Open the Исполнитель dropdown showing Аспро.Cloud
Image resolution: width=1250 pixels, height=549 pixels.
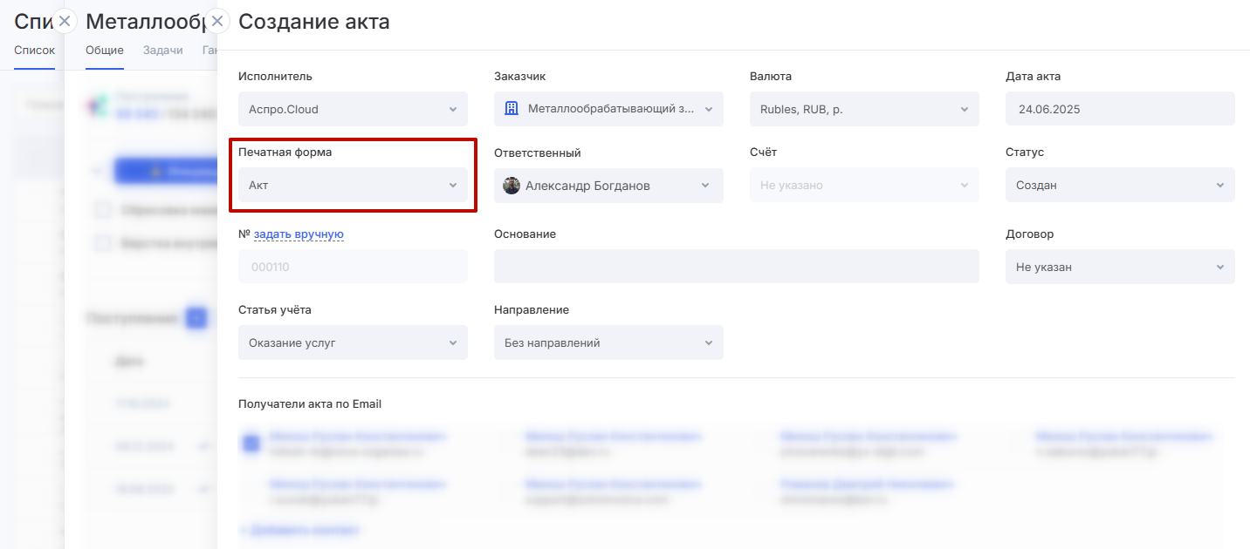click(353, 110)
